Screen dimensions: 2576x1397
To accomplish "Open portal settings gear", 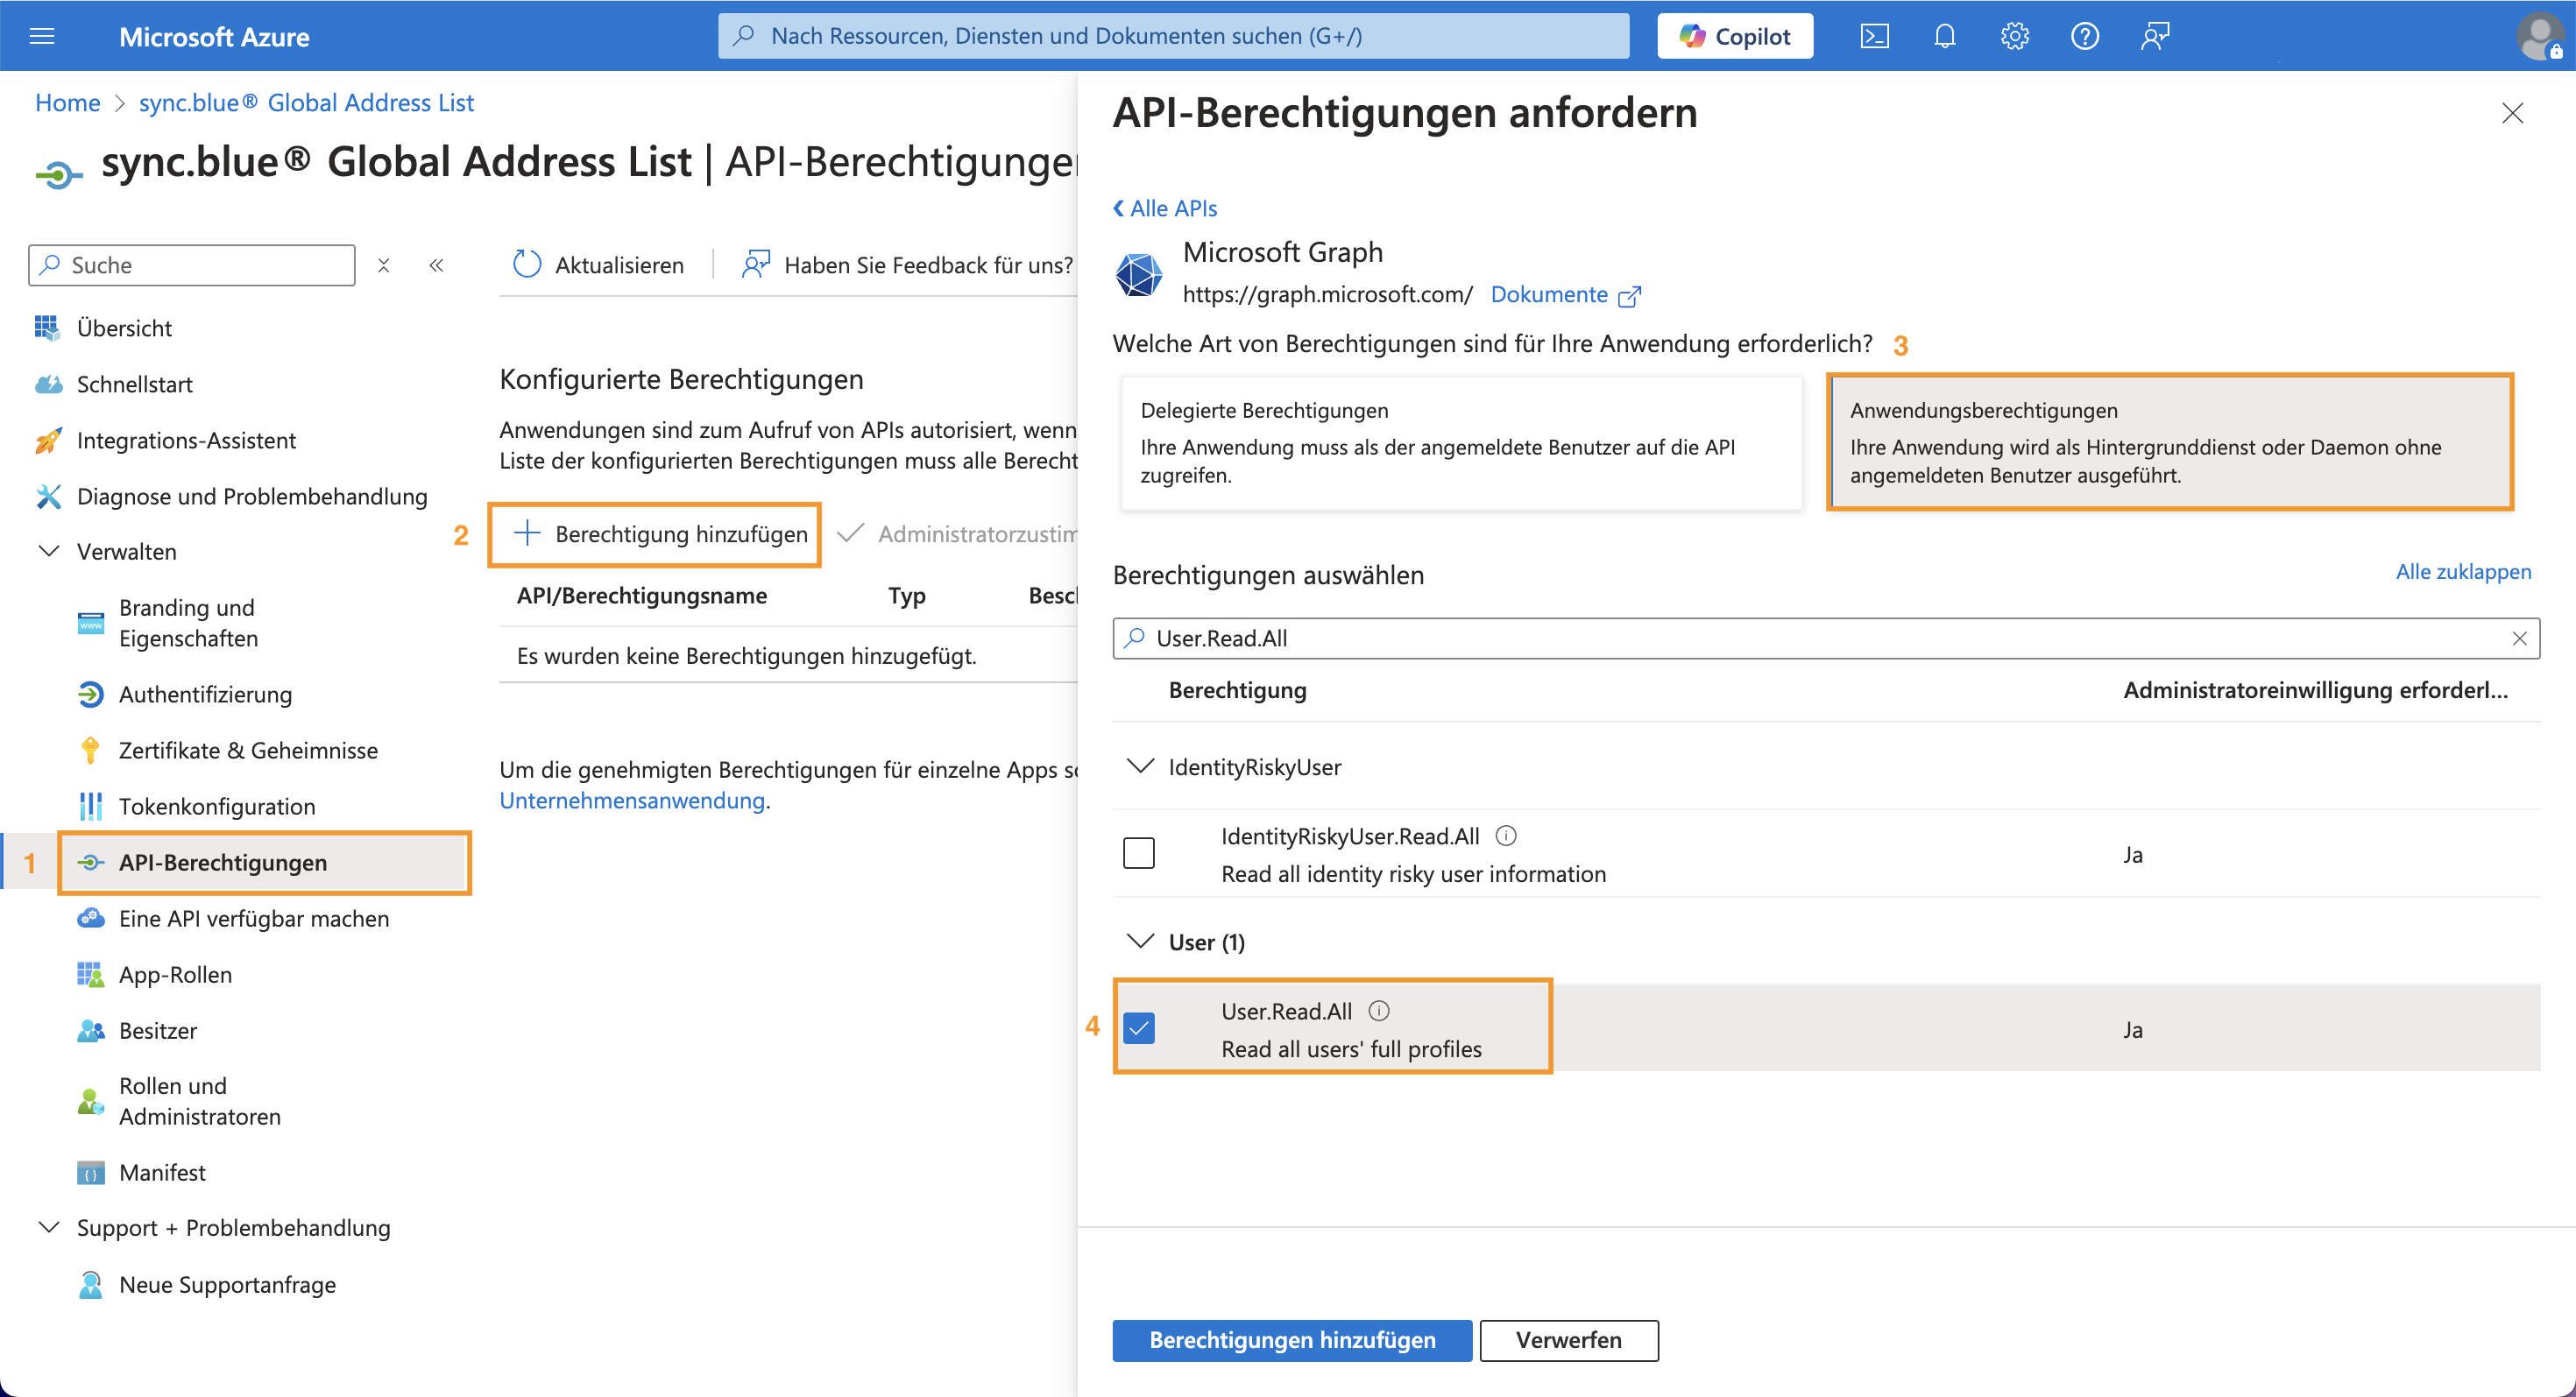I will 2014,37.
